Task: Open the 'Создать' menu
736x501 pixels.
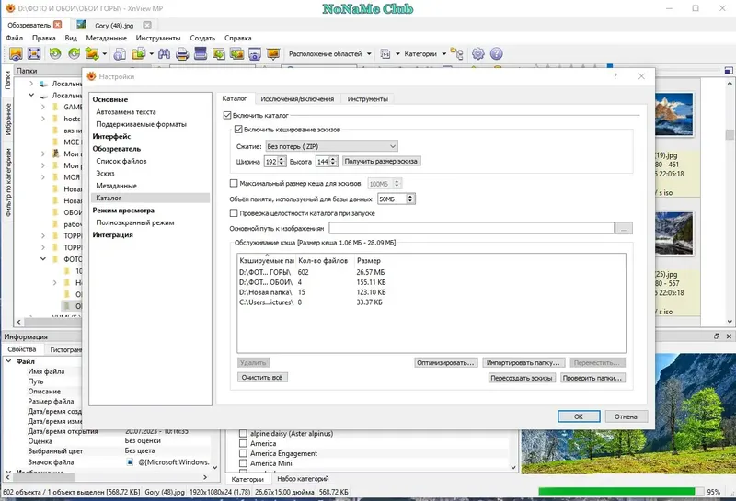Action: (x=202, y=38)
